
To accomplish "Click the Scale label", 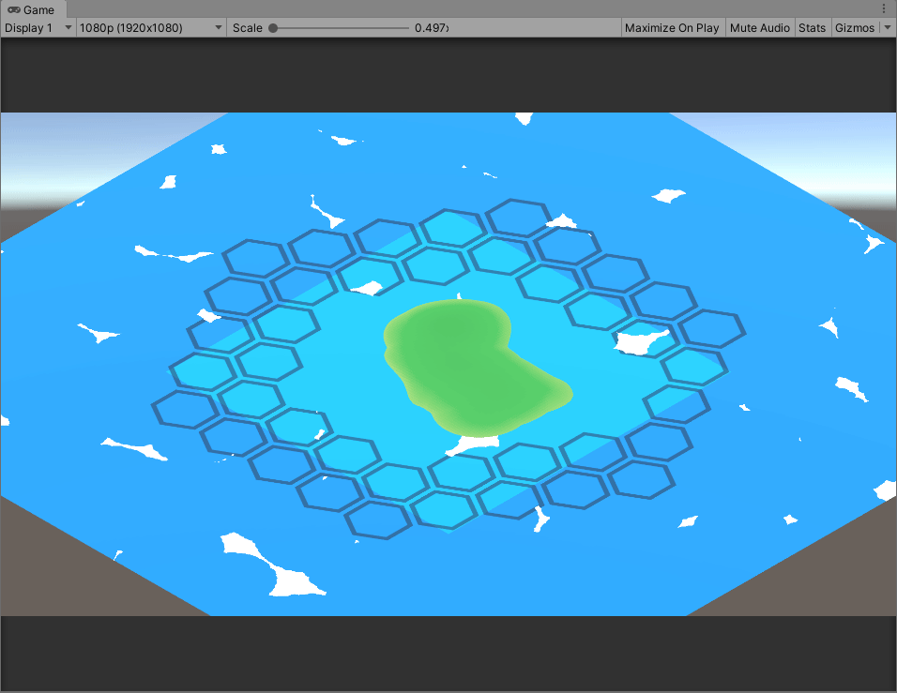I will 247,28.
